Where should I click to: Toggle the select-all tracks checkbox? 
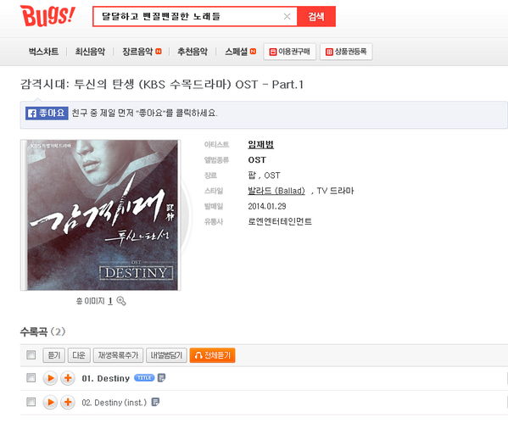click(31, 354)
